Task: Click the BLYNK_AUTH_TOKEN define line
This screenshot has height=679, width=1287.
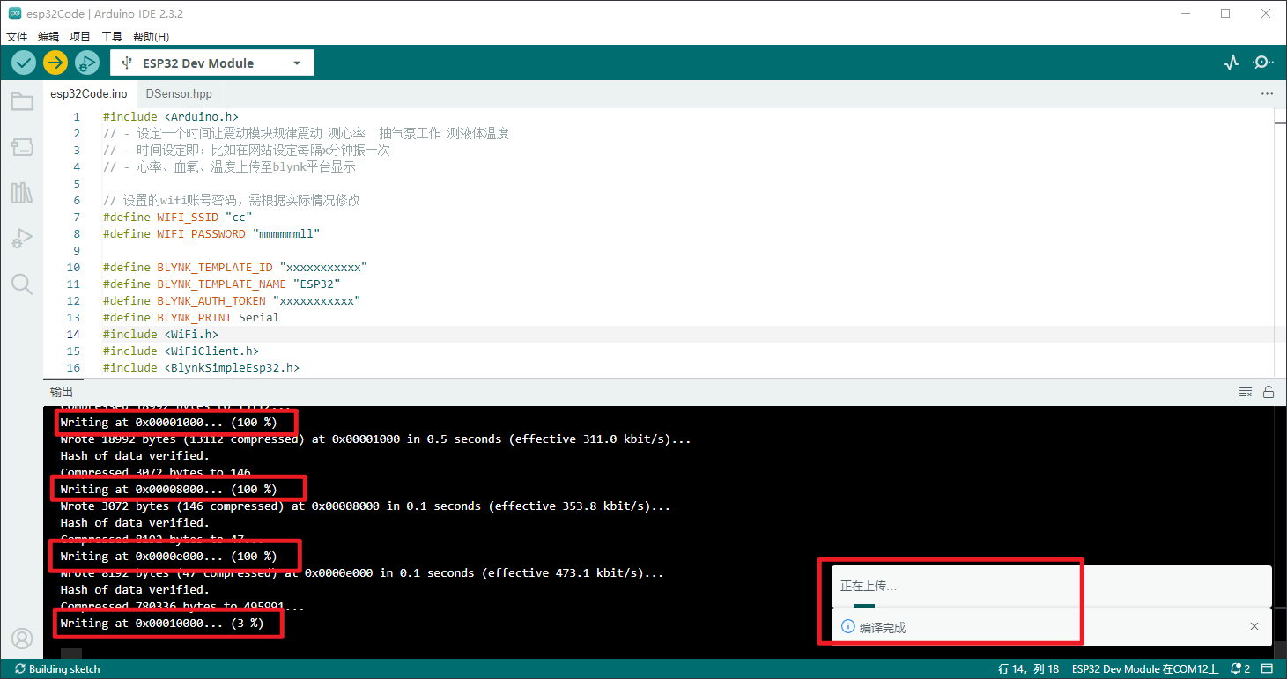Action: pos(232,300)
